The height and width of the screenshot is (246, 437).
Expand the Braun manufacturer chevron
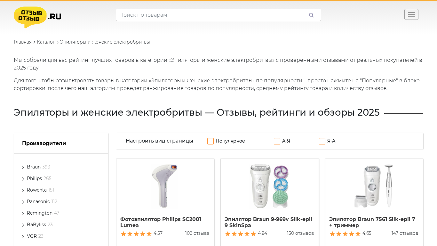click(x=23, y=167)
